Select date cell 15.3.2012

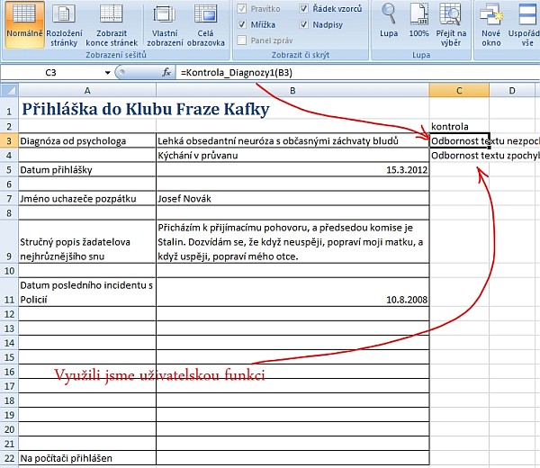tap(292, 170)
